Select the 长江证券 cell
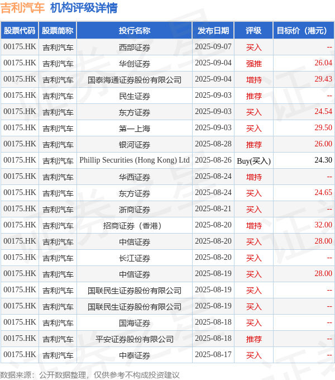 pos(135,258)
